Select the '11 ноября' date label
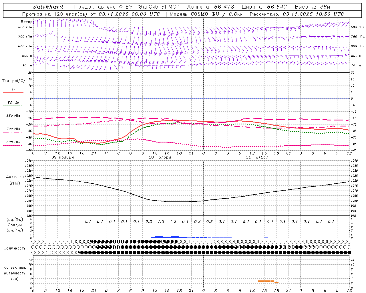Image resolution: width=366 pixels, height=293 pixels. pyautogui.click(x=257, y=157)
